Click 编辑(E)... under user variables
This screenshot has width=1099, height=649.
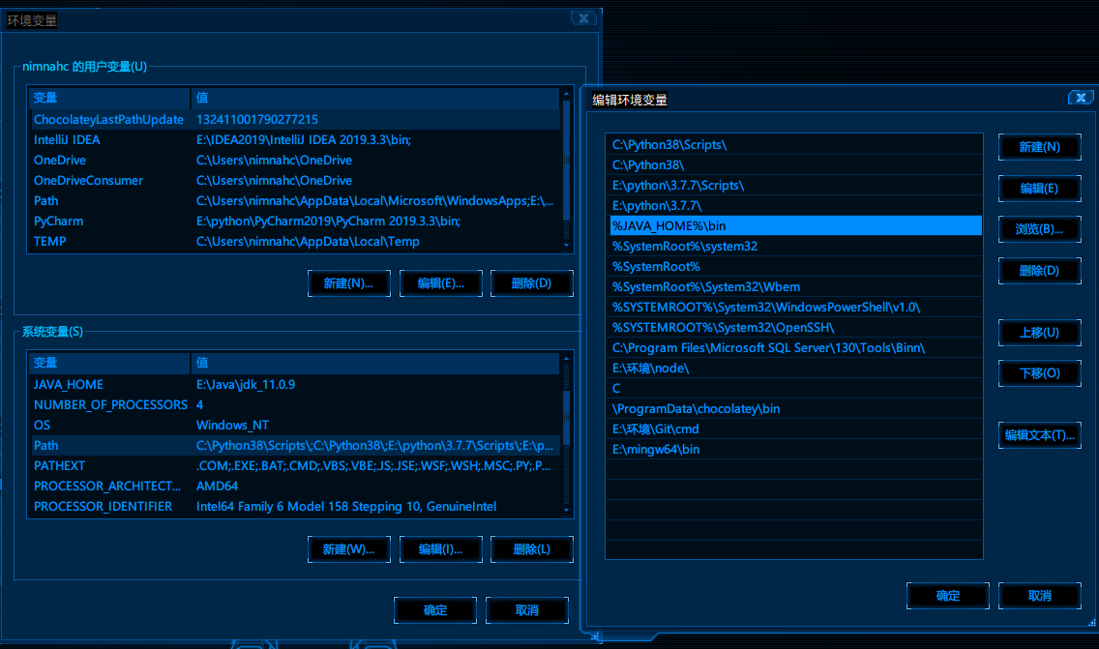[x=441, y=283]
